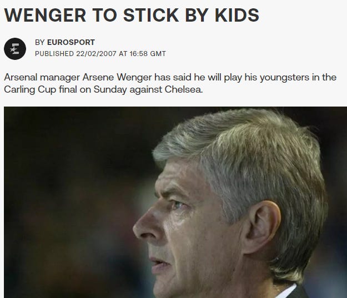Click the PUBLISHED label under the byline
The height and width of the screenshot is (298, 347).
[x=54, y=54]
